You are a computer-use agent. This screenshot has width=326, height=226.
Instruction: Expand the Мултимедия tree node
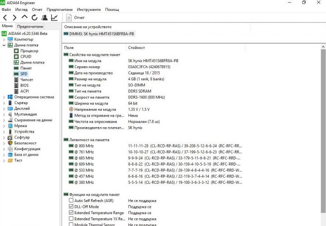pos(4,114)
